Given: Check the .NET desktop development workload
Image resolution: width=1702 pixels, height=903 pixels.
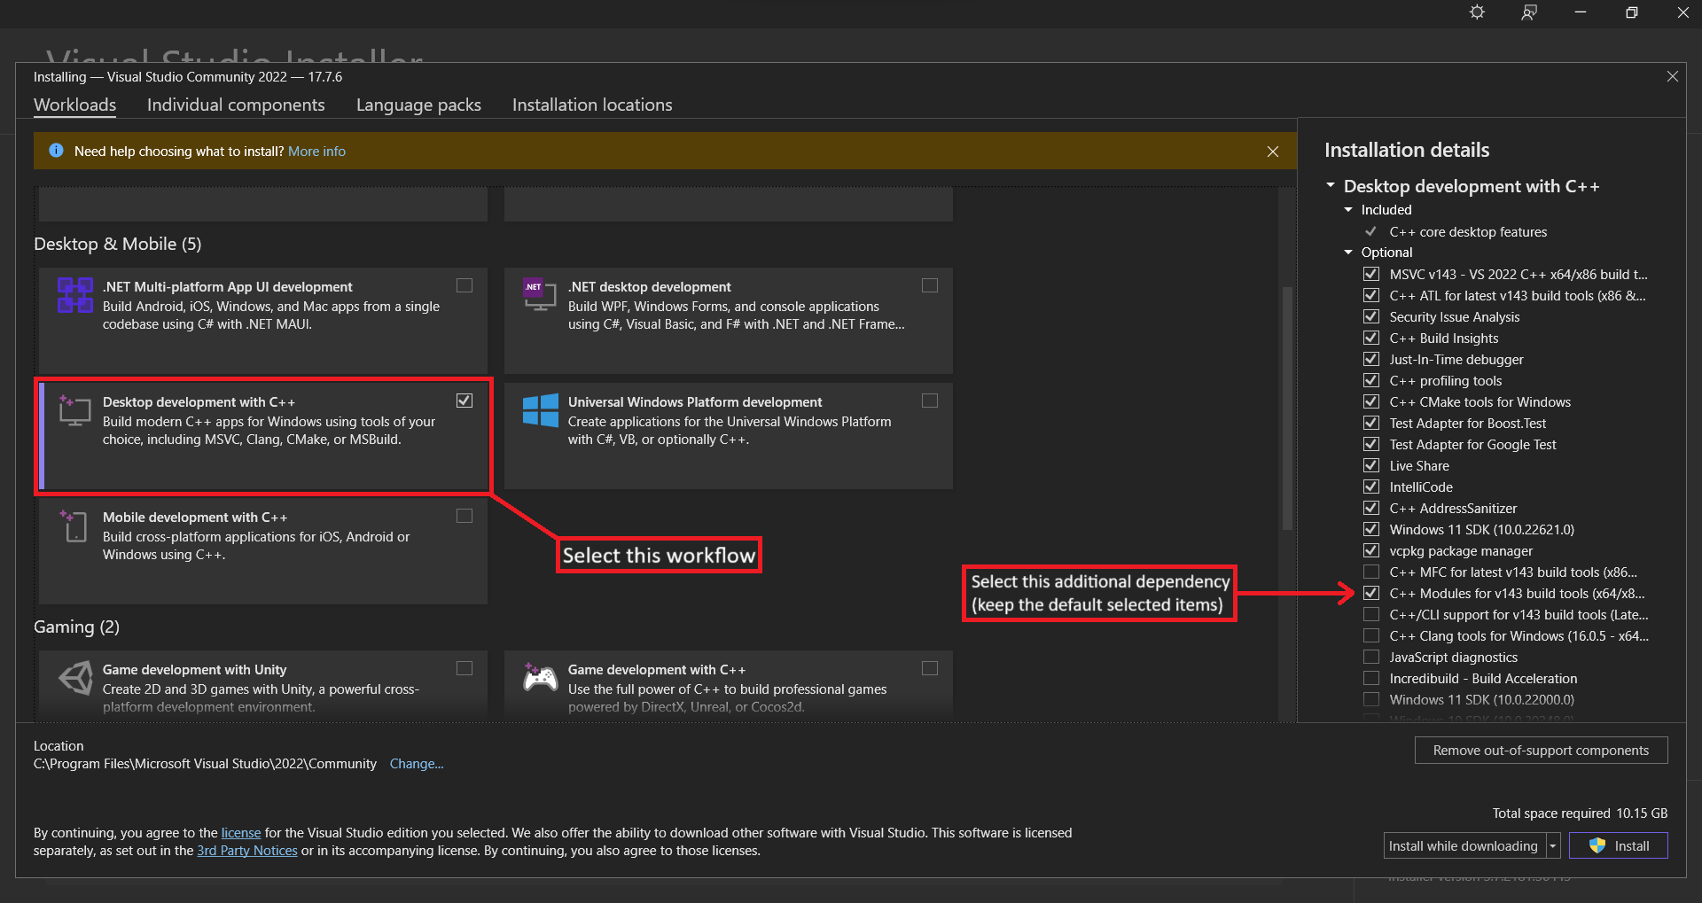Looking at the screenshot, I should point(930,285).
